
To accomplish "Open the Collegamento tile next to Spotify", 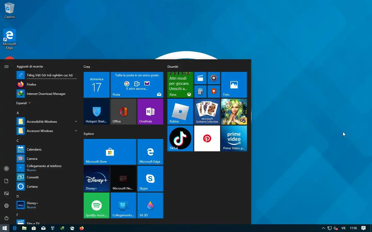I will (123, 205).
